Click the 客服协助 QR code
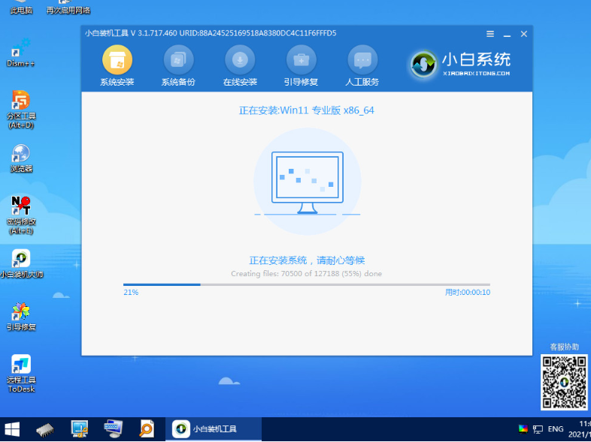 point(564,381)
